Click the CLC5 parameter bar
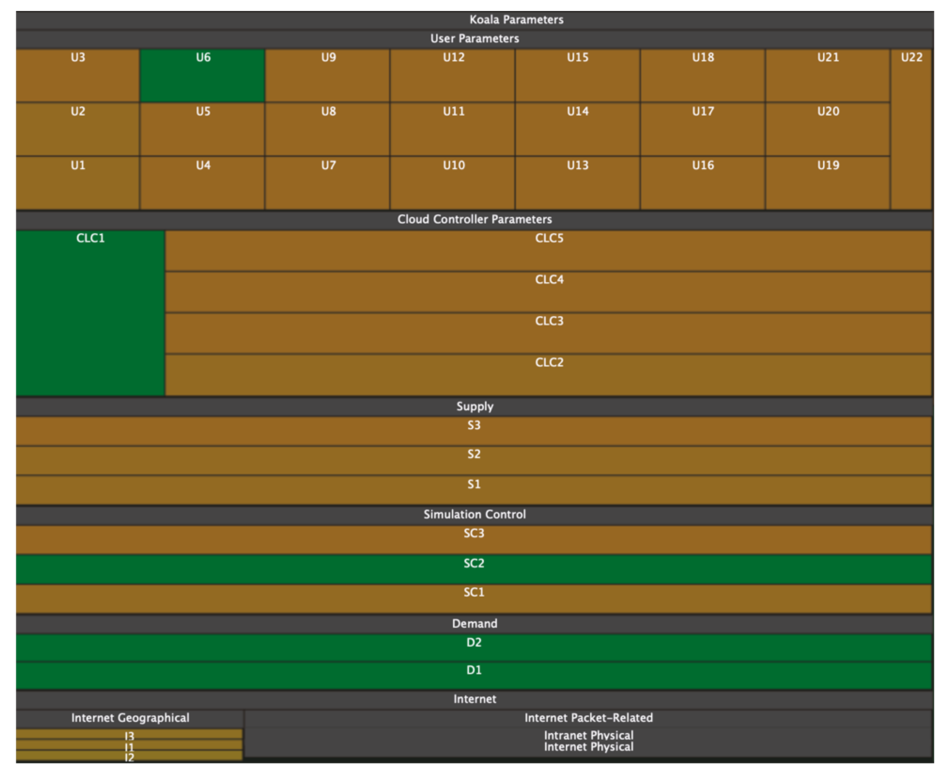 click(549, 250)
